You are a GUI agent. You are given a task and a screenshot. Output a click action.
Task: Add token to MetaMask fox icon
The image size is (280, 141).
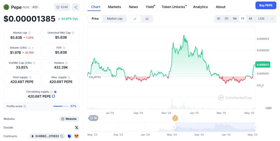click(77, 136)
